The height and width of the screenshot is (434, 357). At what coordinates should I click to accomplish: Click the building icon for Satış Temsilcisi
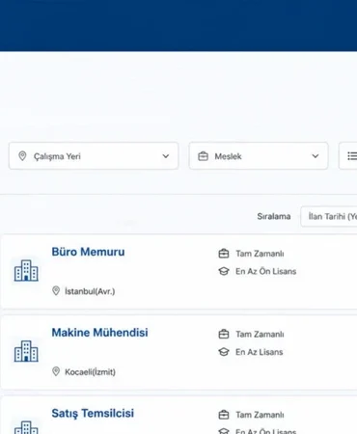[26, 427]
